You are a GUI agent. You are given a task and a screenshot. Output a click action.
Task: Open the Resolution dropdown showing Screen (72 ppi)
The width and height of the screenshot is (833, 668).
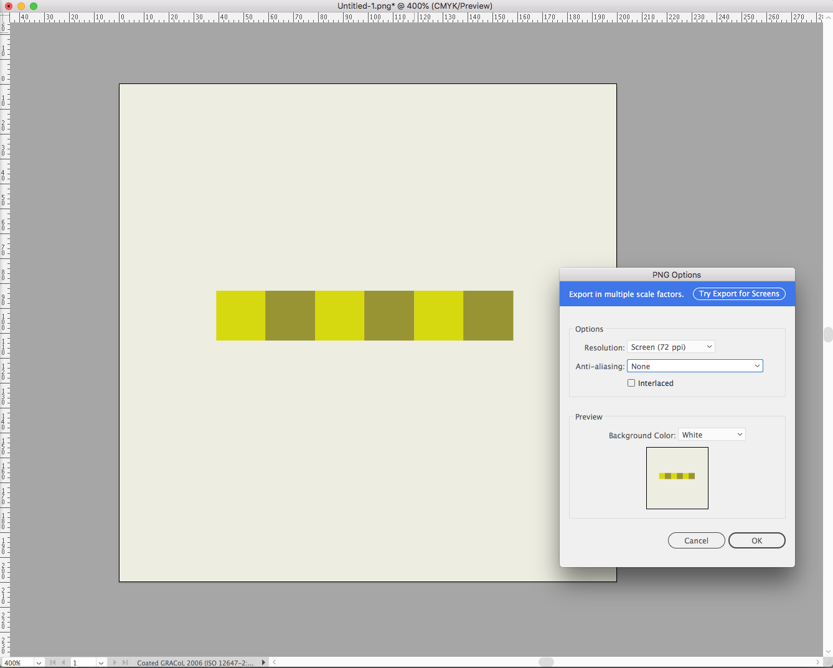coord(671,347)
